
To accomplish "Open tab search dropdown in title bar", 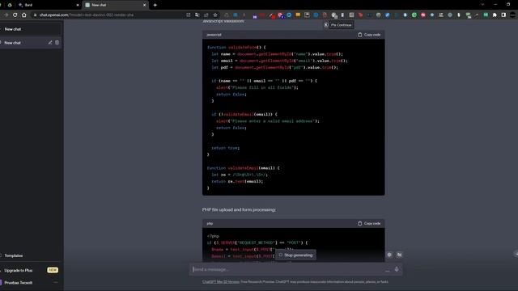I will (482, 5).
